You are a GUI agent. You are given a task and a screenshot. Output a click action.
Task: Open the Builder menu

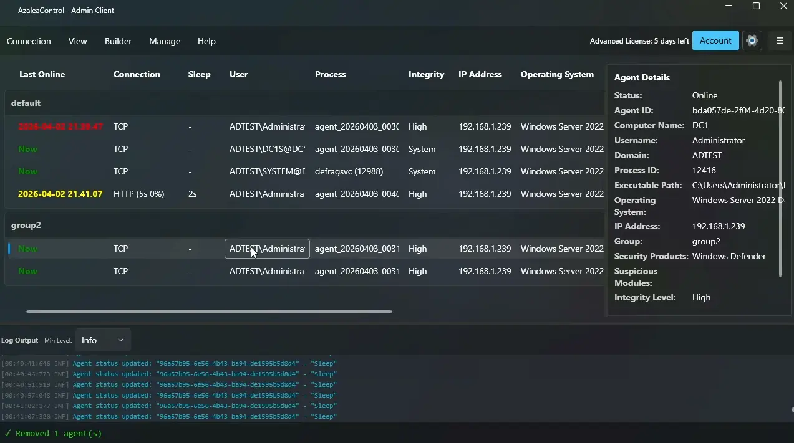coord(118,41)
